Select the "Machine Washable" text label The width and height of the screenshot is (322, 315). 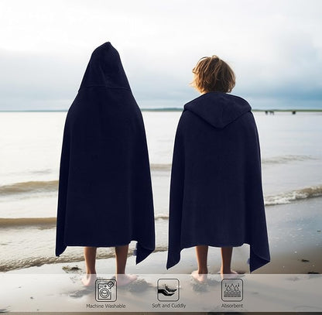(106, 306)
